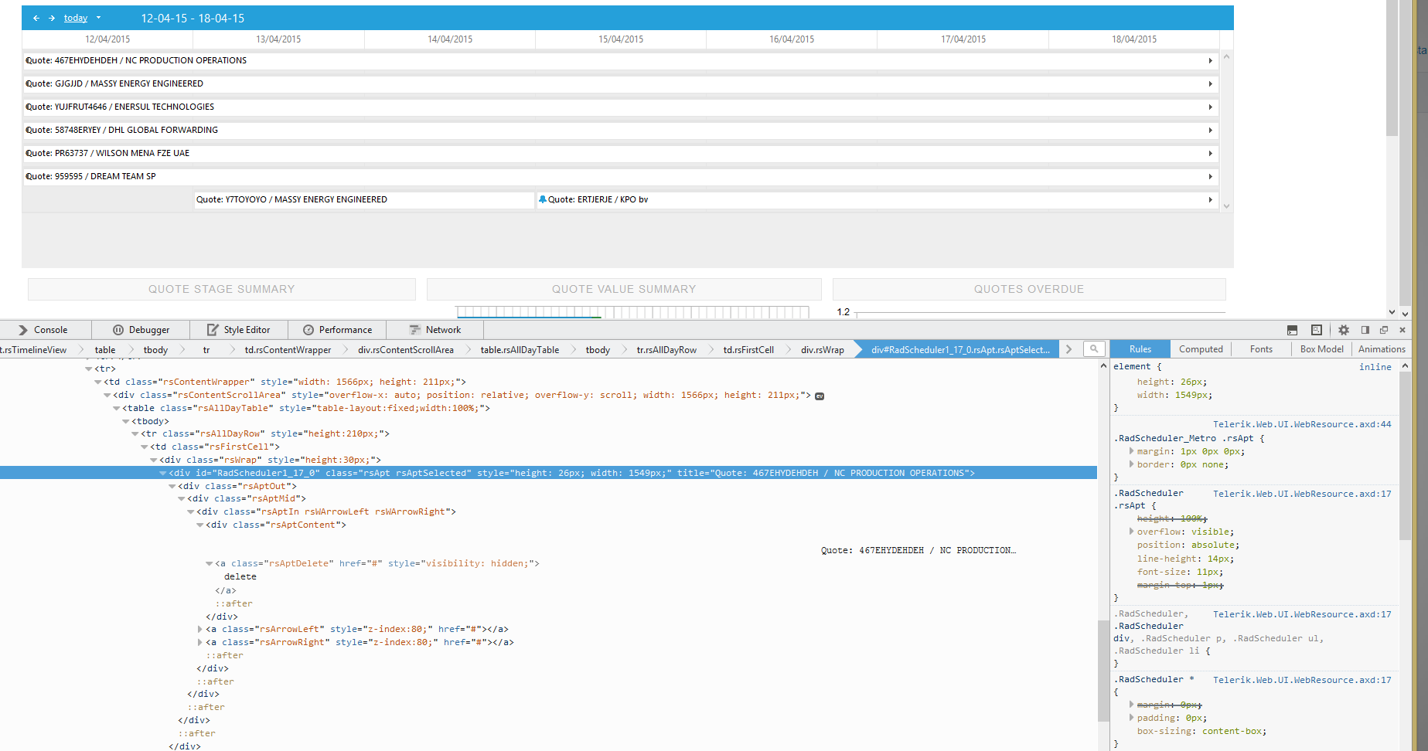Click reminder bell icon on ERTJERJE quote
The image size is (1428, 751).
[x=543, y=199]
